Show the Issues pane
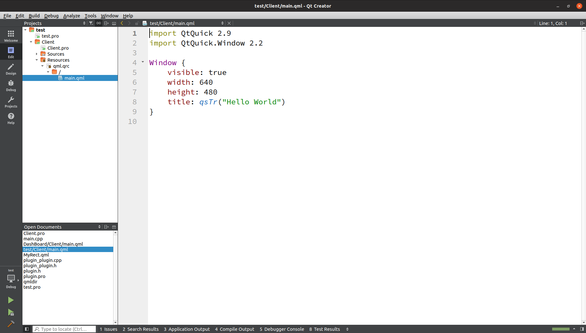586x333 pixels. (108, 329)
